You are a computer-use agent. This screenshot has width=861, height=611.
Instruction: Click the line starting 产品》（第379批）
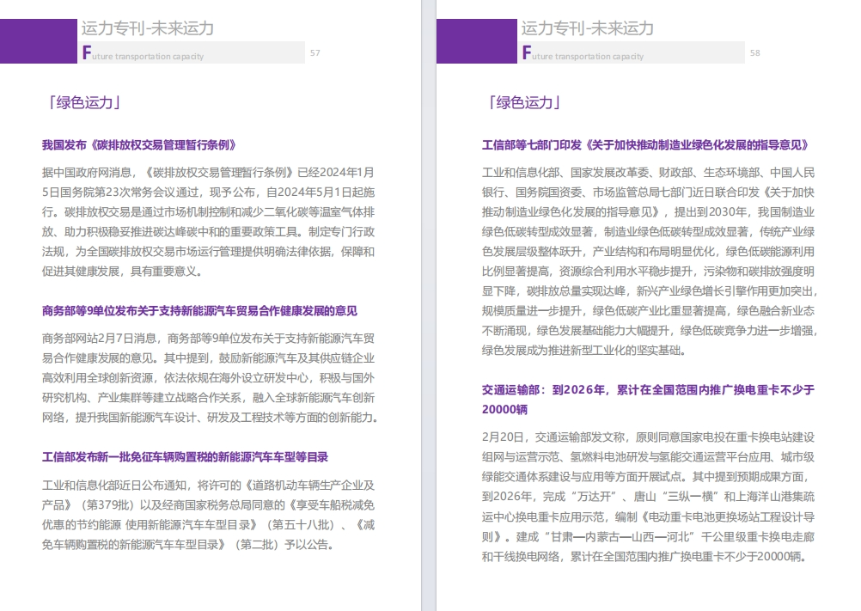[208, 505]
